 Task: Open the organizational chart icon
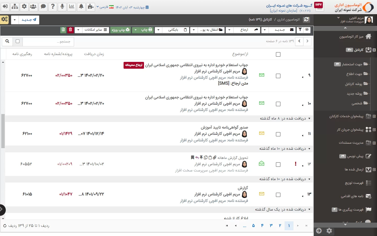pyautogui.click(x=15, y=7)
